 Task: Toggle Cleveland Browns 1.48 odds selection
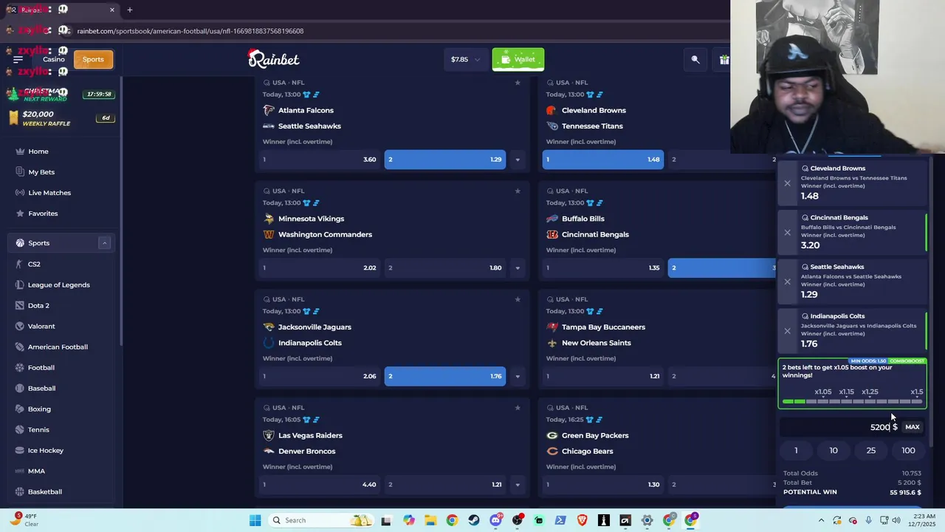click(603, 160)
